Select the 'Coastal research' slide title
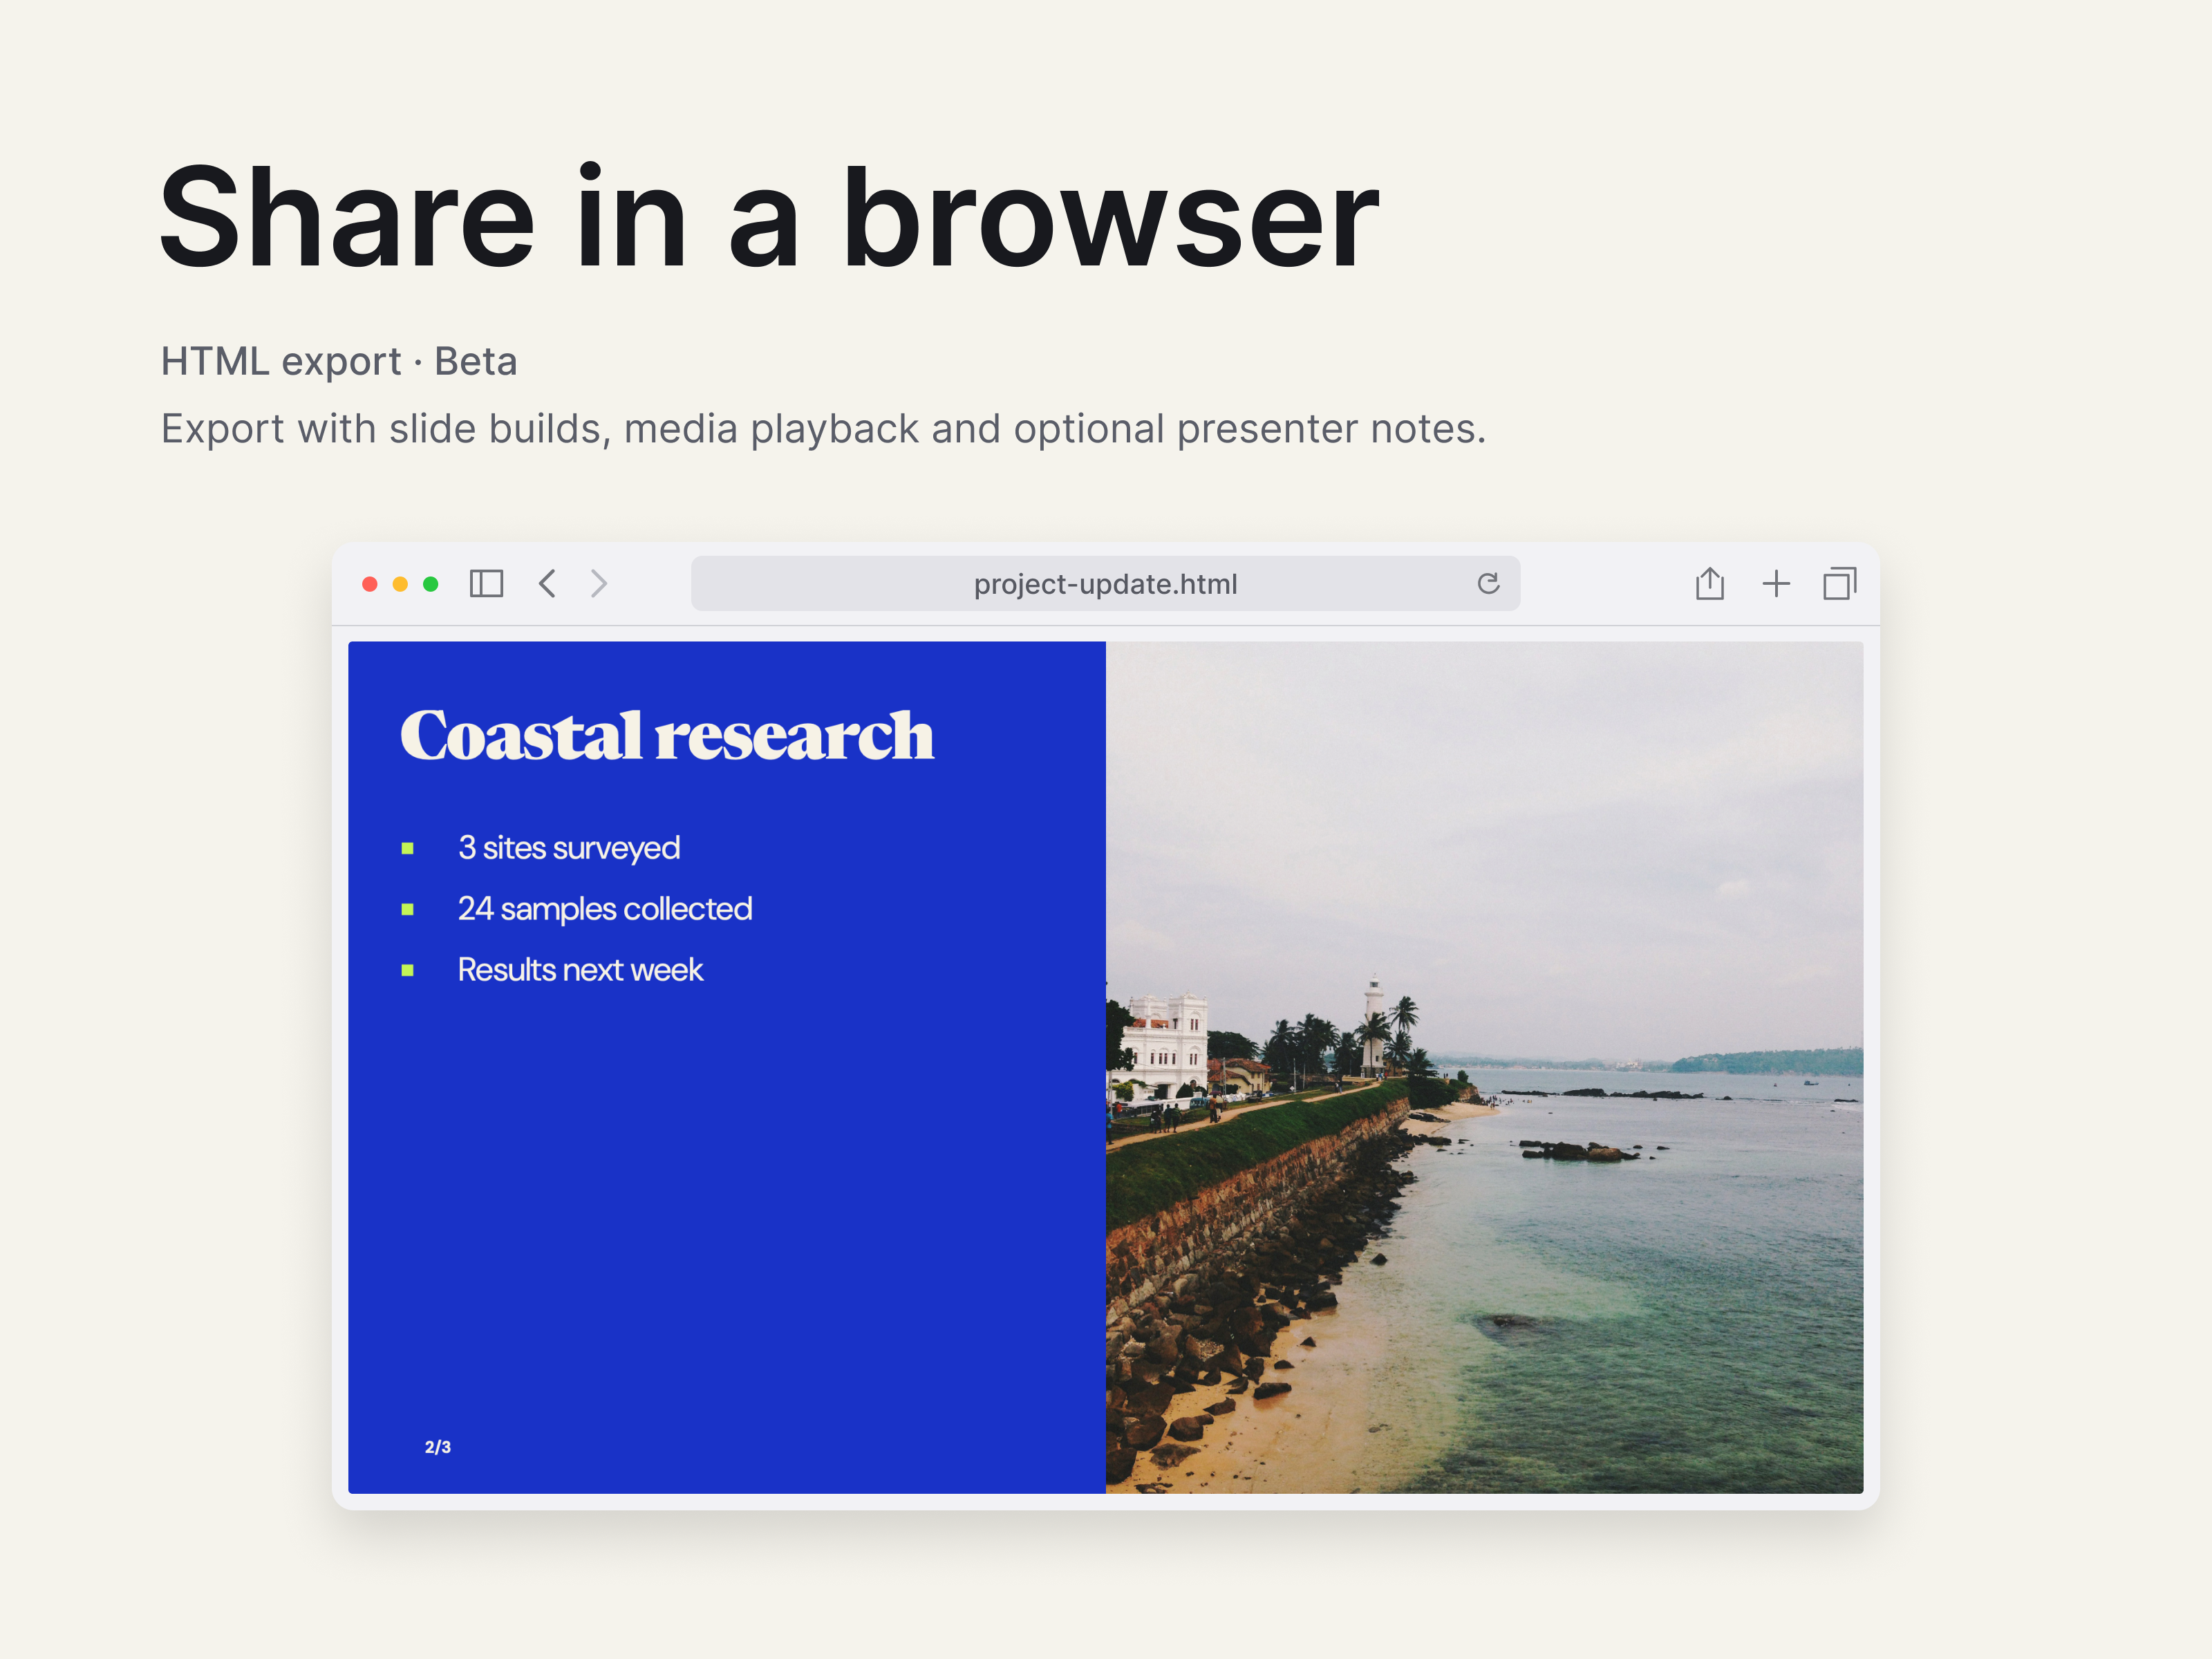 (667, 737)
